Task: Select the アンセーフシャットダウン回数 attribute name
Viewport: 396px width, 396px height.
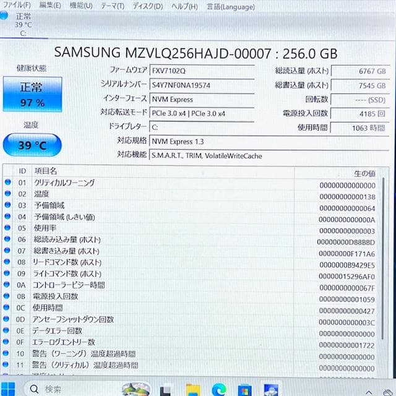Action: tap(73, 319)
